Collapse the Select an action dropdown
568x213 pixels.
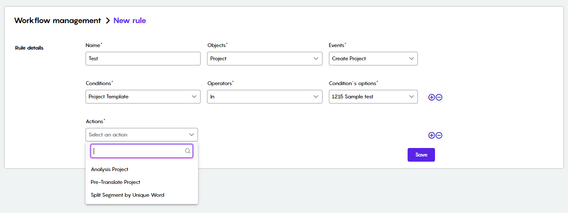point(142,135)
